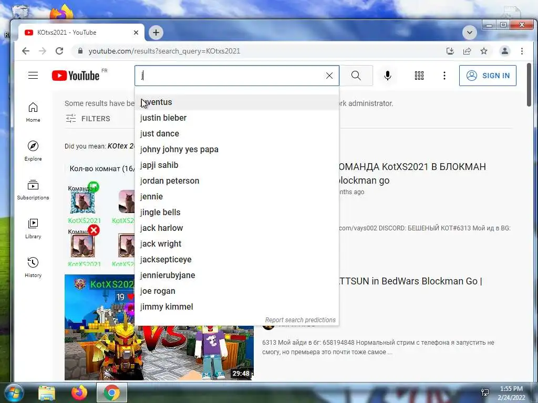Start voice search with the microphone

click(x=388, y=76)
